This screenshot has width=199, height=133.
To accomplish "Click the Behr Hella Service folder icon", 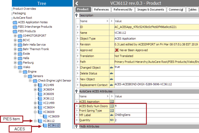I will click(x=20, y=45).
